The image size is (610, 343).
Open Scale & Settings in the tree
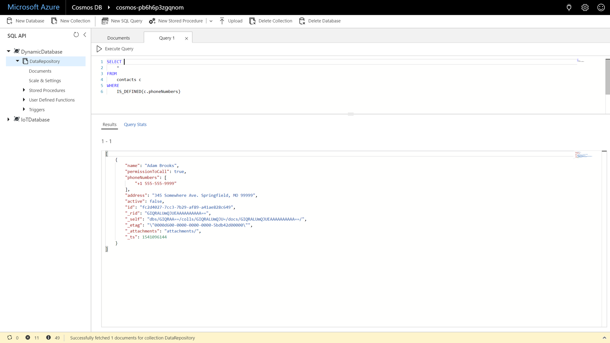(45, 81)
